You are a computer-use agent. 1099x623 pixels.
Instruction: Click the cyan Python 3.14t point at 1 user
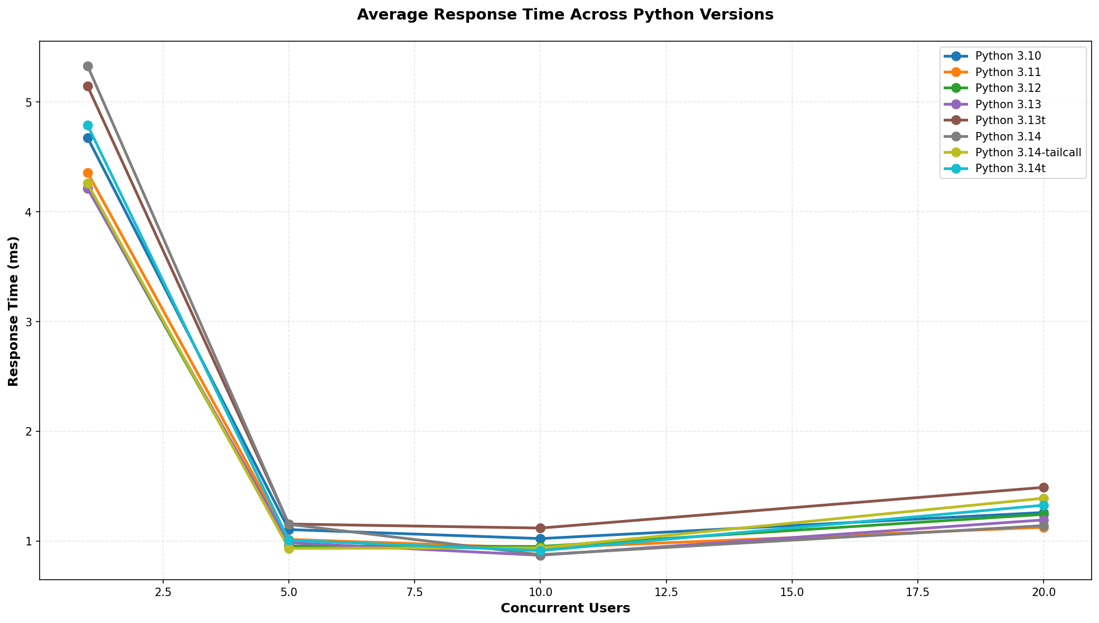(x=88, y=126)
